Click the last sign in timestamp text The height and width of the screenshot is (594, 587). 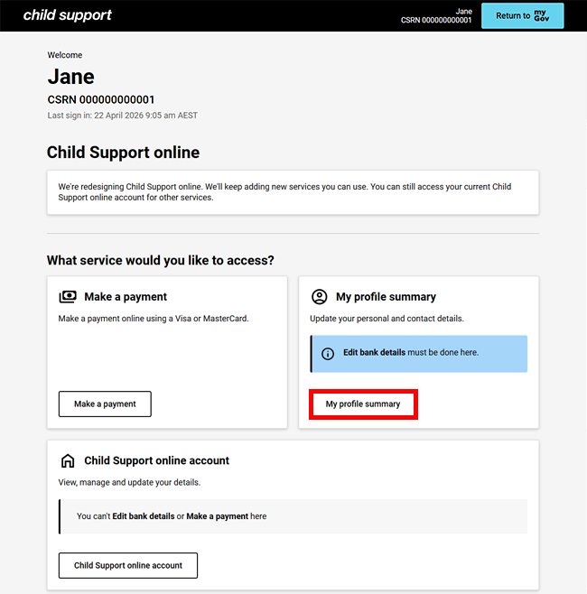[123, 116]
